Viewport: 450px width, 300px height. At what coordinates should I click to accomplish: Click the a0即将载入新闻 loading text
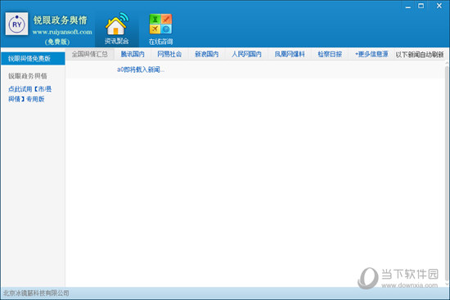(x=141, y=69)
